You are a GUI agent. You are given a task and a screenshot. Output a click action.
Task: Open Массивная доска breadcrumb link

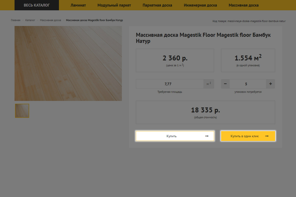click(50, 20)
